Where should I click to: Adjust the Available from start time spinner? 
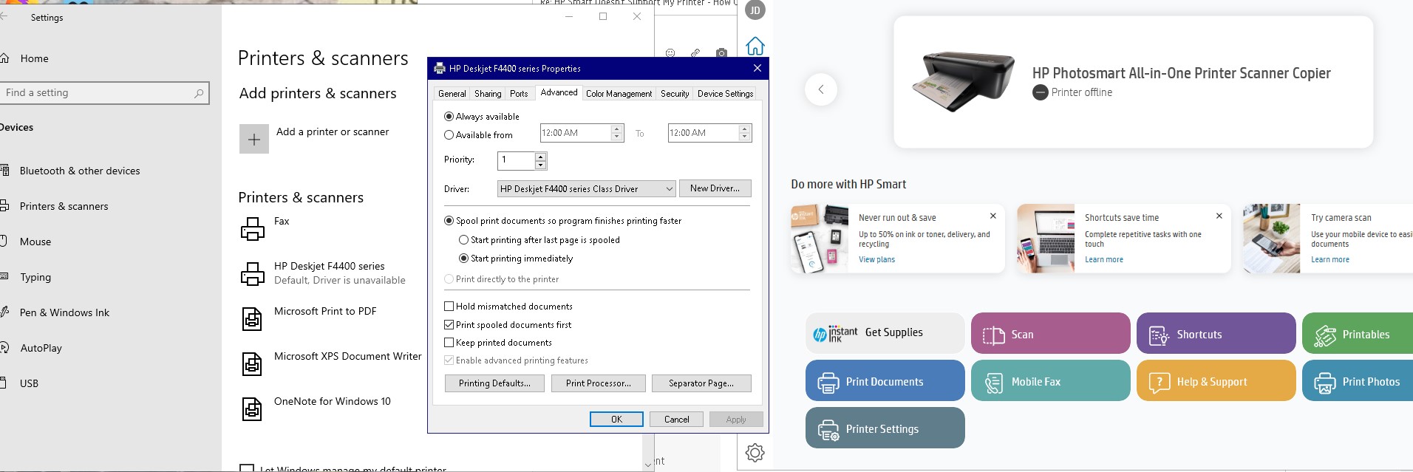point(617,133)
